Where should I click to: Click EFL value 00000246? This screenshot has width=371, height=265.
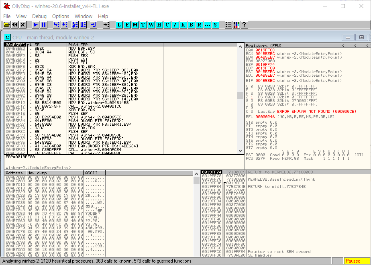click(x=265, y=117)
